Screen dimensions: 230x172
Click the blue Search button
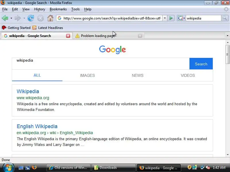point(201,64)
